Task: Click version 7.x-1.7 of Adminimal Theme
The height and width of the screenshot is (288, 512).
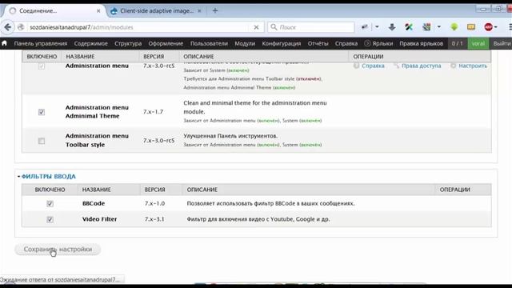Action: click(x=153, y=112)
